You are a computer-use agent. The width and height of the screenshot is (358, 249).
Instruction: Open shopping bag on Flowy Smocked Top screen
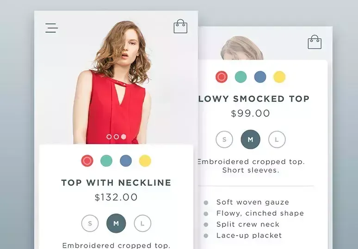tap(315, 42)
